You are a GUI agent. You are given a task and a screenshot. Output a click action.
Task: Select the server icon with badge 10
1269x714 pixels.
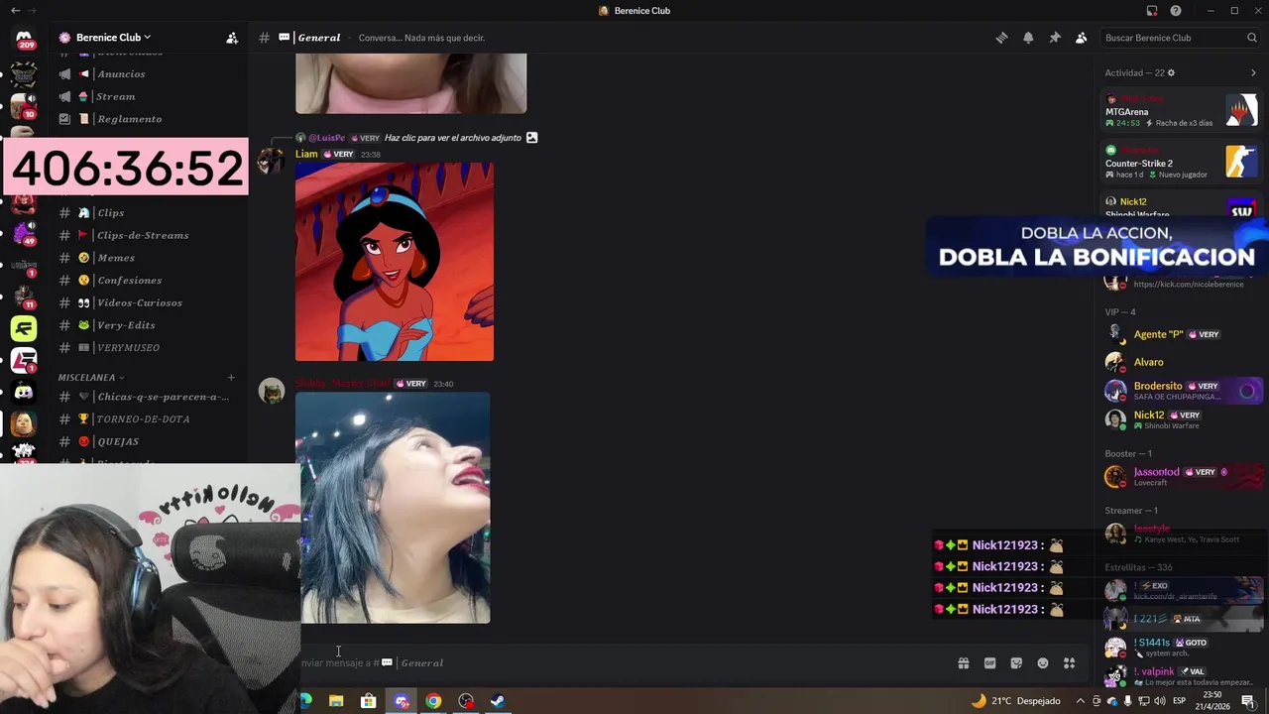(x=24, y=104)
